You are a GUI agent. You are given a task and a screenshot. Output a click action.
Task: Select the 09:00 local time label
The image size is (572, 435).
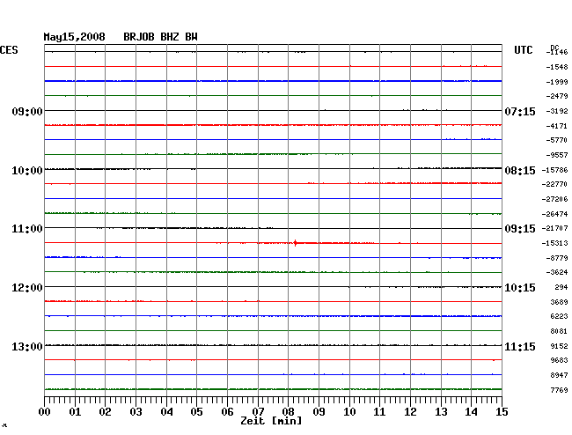click(x=27, y=111)
